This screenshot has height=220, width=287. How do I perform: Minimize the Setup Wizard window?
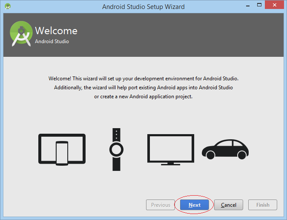click(248, 6)
